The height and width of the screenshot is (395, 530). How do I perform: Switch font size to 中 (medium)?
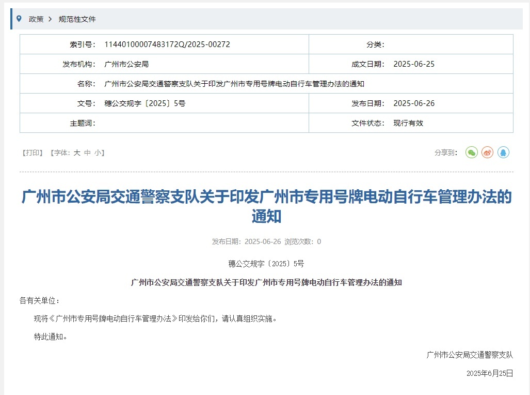click(87, 153)
